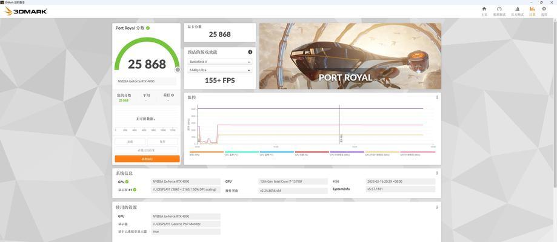Screen dimensions: 557x242
Task: Click the green check next to GPU in system info
Action: (x=127, y=181)
